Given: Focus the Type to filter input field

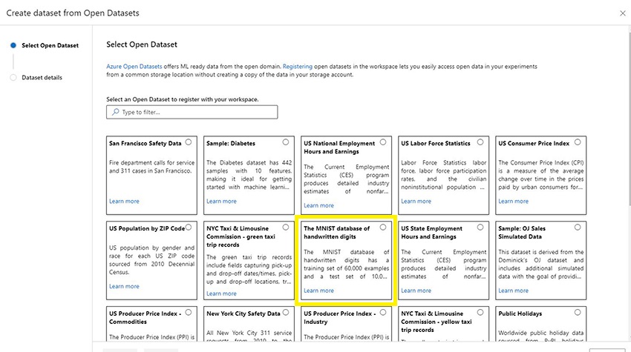Looking at the screenshot, I should coord(192,112).
